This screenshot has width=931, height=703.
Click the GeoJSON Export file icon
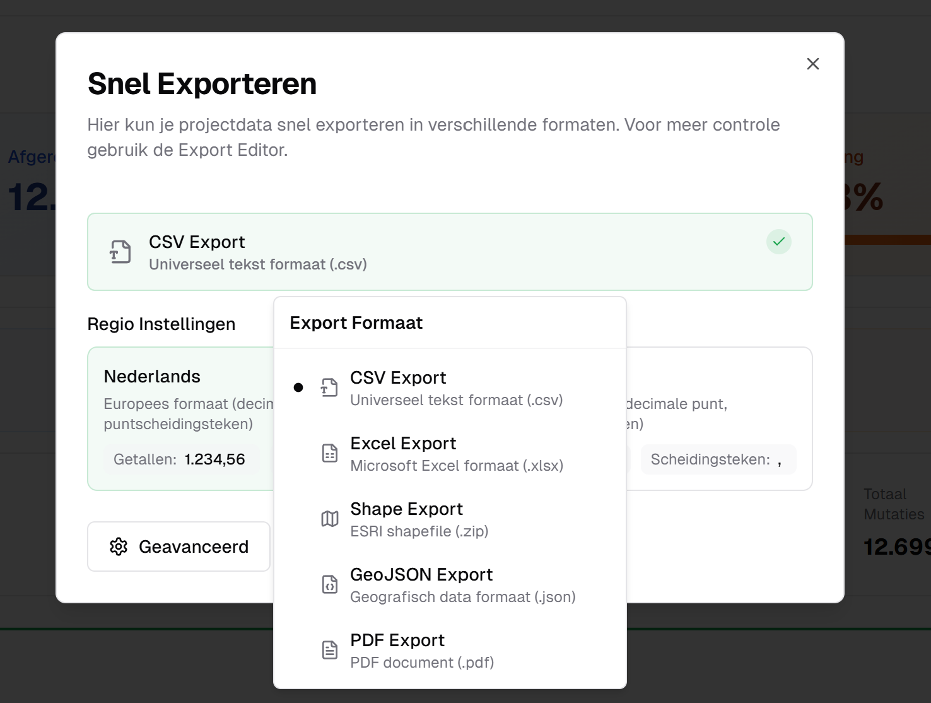pyautogui.click(x=330, y=584)
